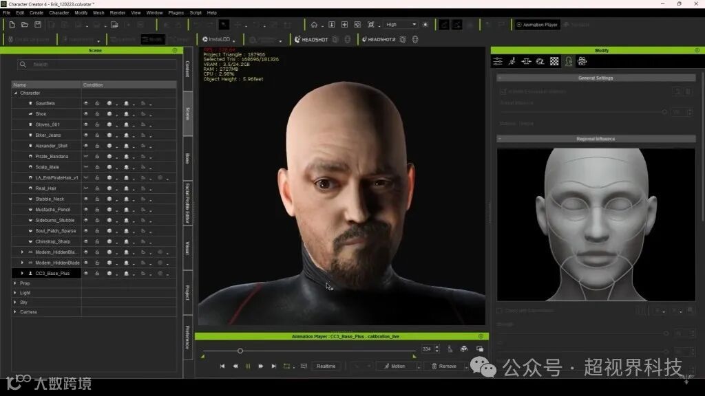Toggle visibility eye for Shoe
The width and height of the screenshot is (705, 396).
[x=86, y=114]
